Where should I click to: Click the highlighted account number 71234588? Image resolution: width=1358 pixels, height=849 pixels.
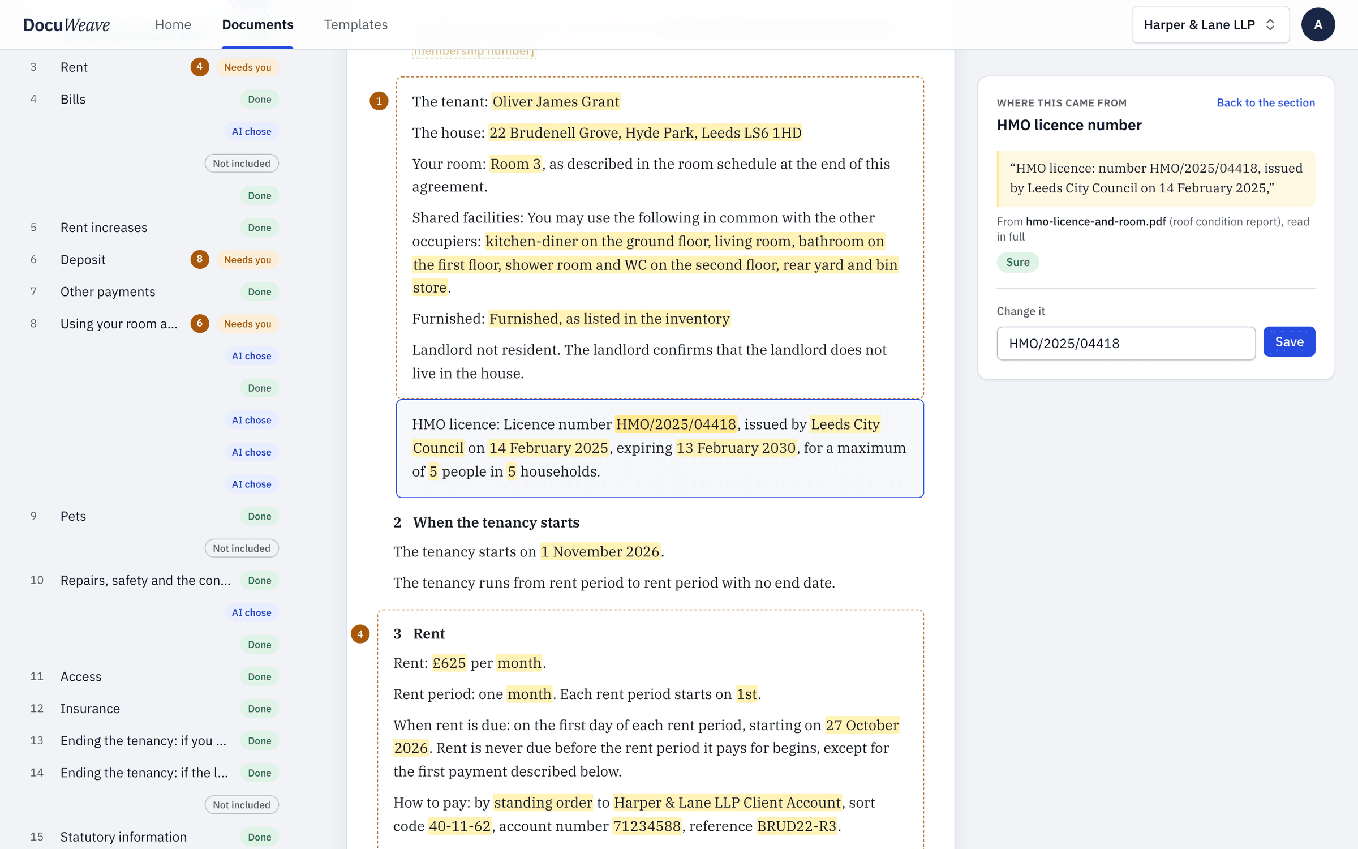coord(646,826)
